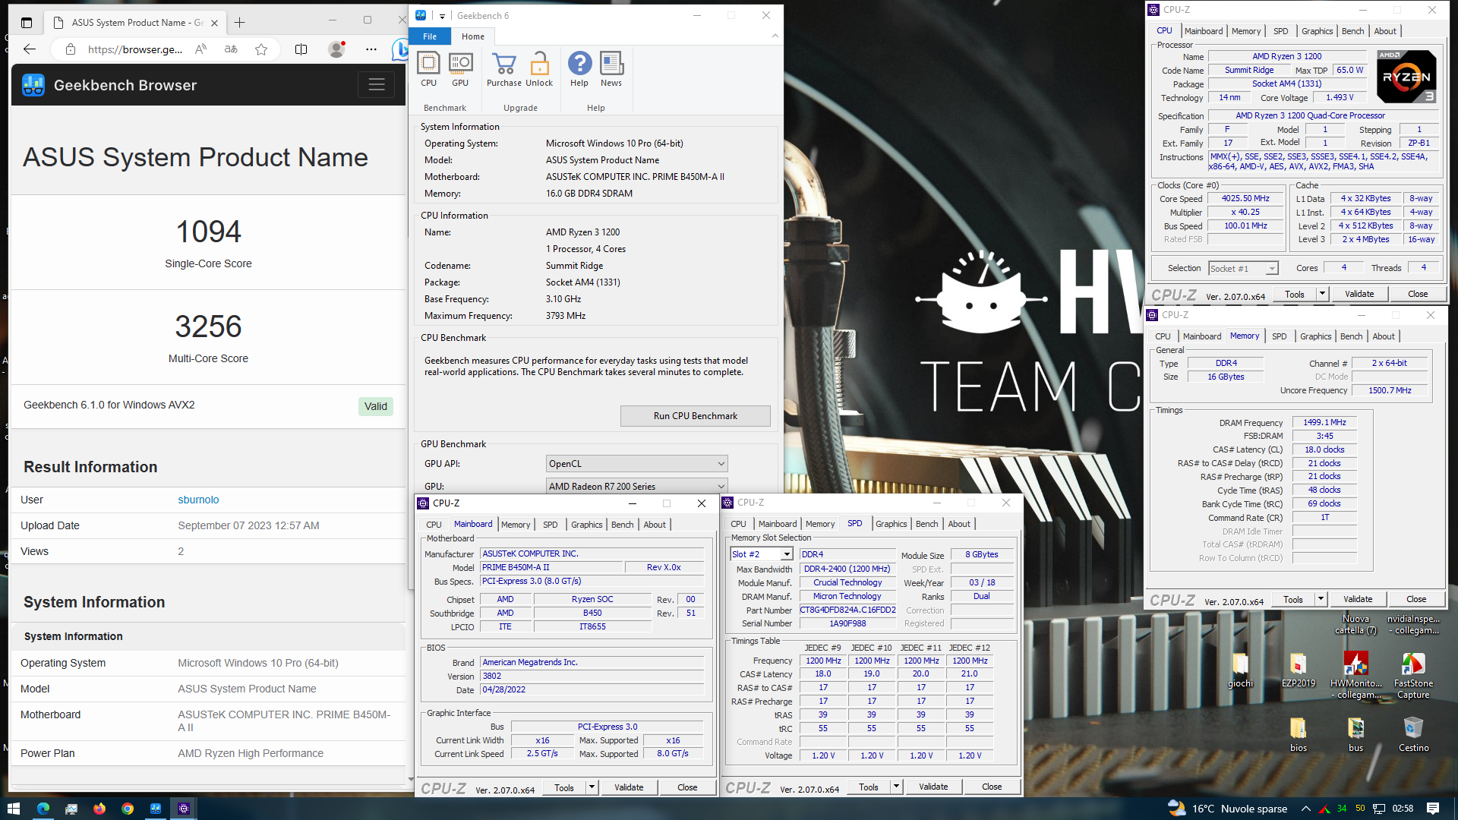The width and height of the screenshot is (1458, 820).
Task: Open Geekbench Browser hamburger menu
Action: [x=377, y=85]
